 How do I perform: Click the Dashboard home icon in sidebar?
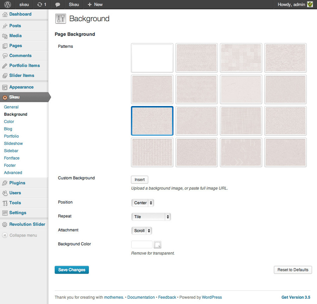click(x=5, y=14)
